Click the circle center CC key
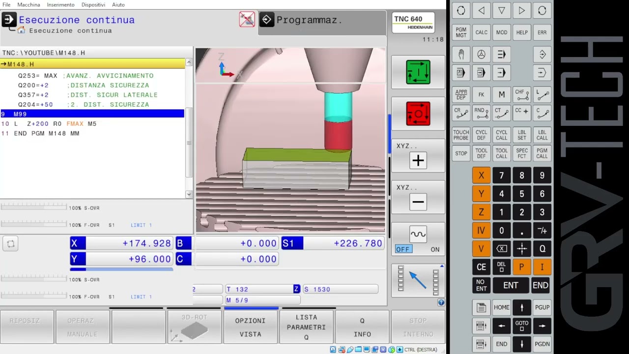Image resolution: width=629 pixels, height=354 pixels. pos(522,113)
